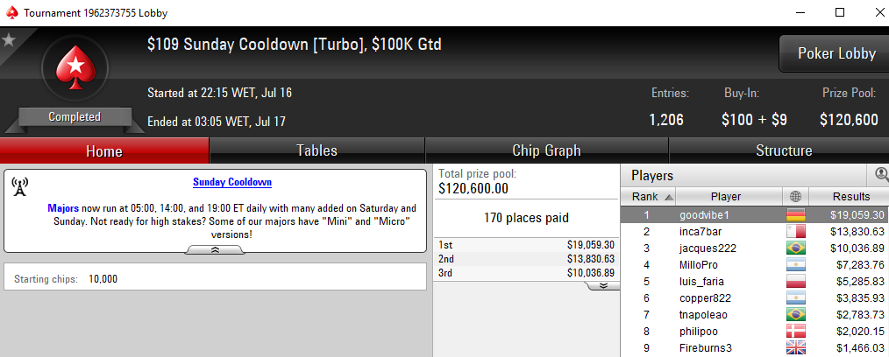Click goodvibe1's German flag icon
This screenshot has height=357, width=889.
795,215
